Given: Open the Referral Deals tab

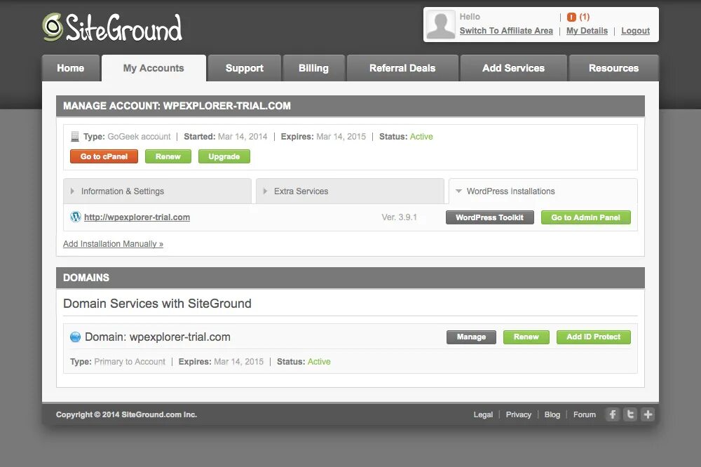Looking at the screenshot, I should [x=402, y=68].
